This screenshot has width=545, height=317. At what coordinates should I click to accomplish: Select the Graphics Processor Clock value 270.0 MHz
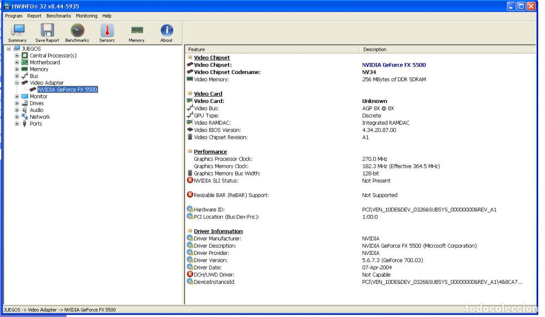pyautogui.click(x=375, y=159)
